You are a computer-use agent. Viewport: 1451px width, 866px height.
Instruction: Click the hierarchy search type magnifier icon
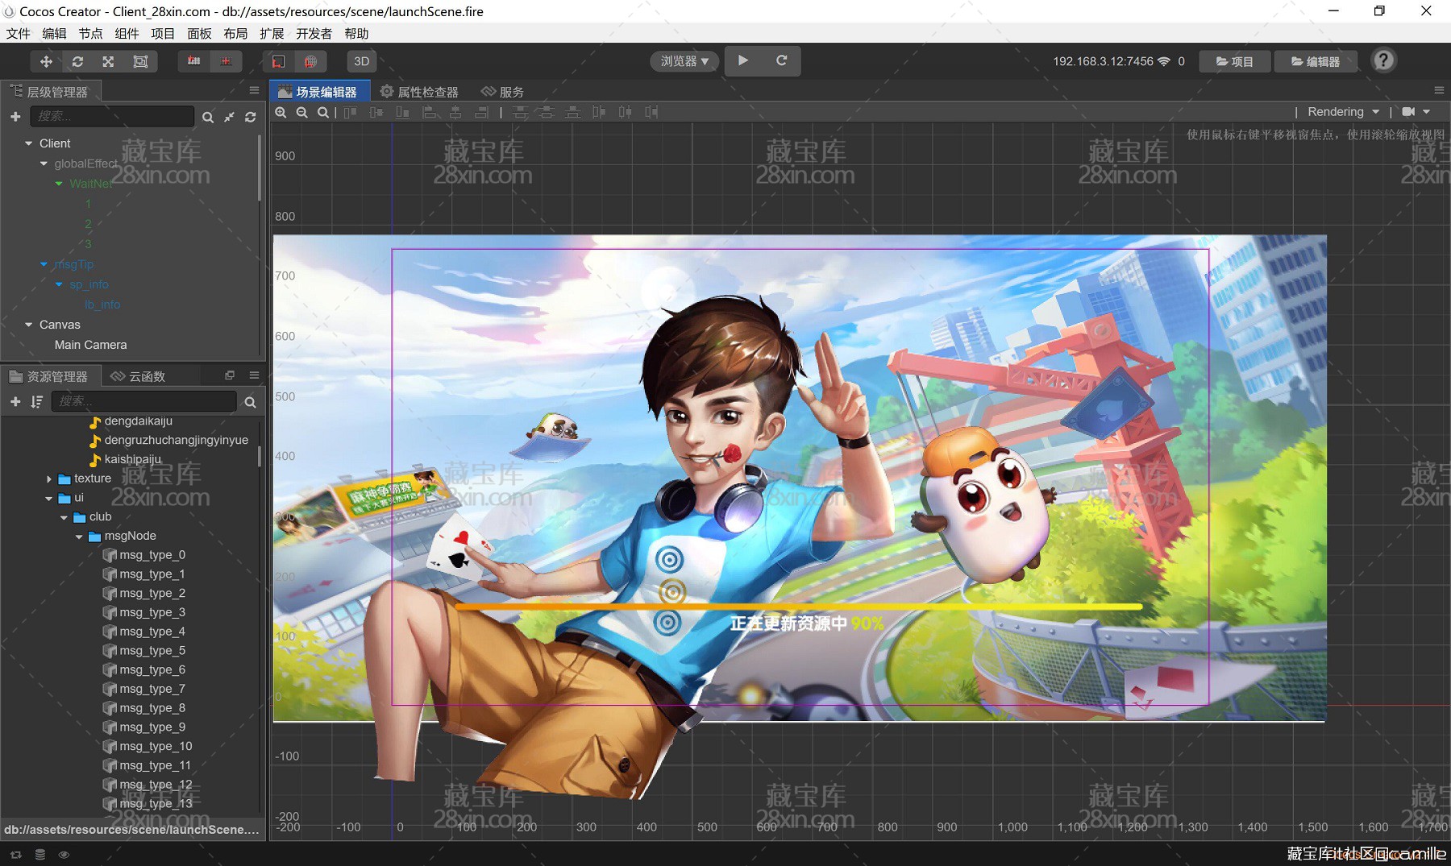pos(208,118)
